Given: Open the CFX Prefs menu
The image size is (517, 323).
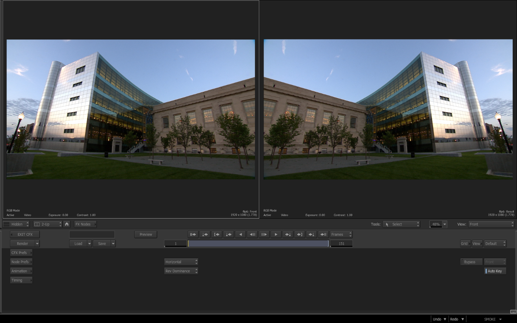Looking at the screenshot, I should [x=21, y=253].
